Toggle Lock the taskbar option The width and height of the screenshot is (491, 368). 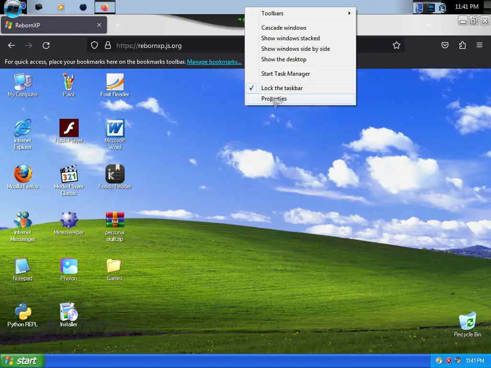pyautogui.click(x=300, y=88)
